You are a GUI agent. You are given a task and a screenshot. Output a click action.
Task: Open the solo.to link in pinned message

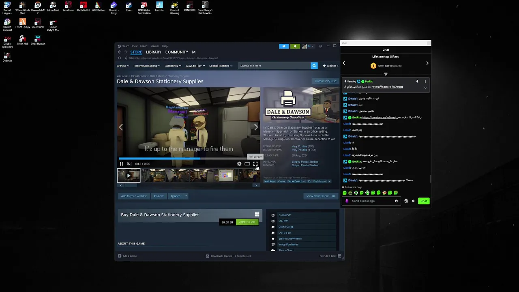tap(387, 87)
